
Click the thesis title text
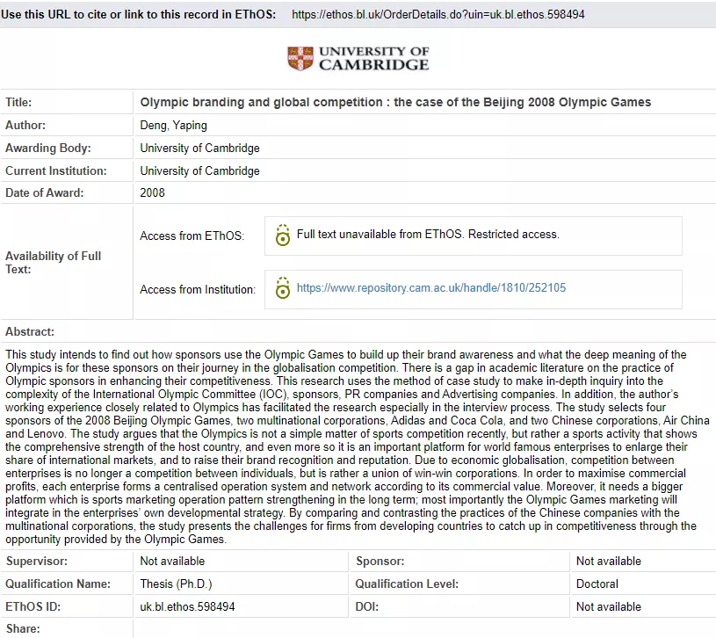395,102
